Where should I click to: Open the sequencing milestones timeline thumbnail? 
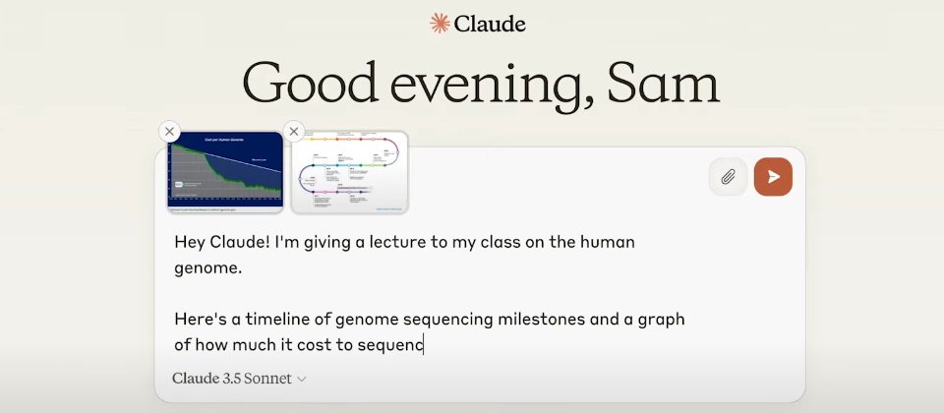point(349,173)
